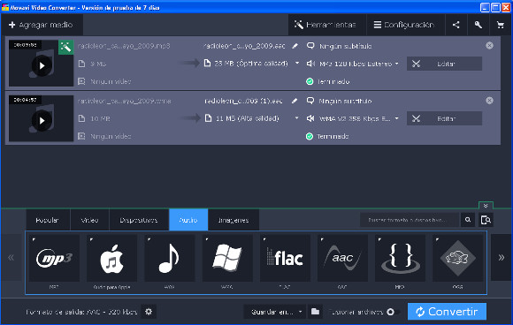Screen dimensions: 513x325
Task: Switch to the Imágenes tab
Action: click(234, 220)
